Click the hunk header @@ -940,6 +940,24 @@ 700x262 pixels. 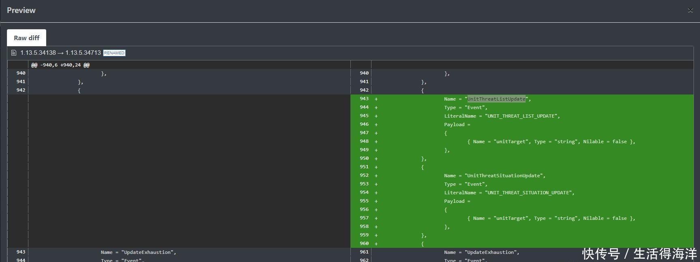click(x=60, y=65)
